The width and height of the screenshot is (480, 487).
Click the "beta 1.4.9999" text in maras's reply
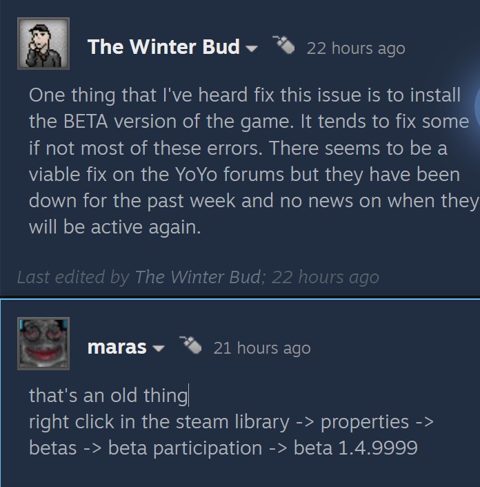coord(355,448)
